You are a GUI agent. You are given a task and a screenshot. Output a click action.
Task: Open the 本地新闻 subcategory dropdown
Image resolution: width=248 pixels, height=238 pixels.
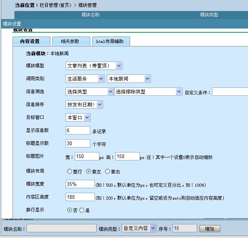click(x=129, y=79)
